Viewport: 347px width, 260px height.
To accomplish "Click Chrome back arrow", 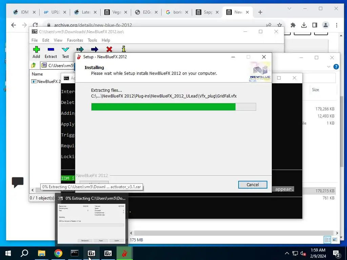I will pyautogui.click(x=14, y=25).
